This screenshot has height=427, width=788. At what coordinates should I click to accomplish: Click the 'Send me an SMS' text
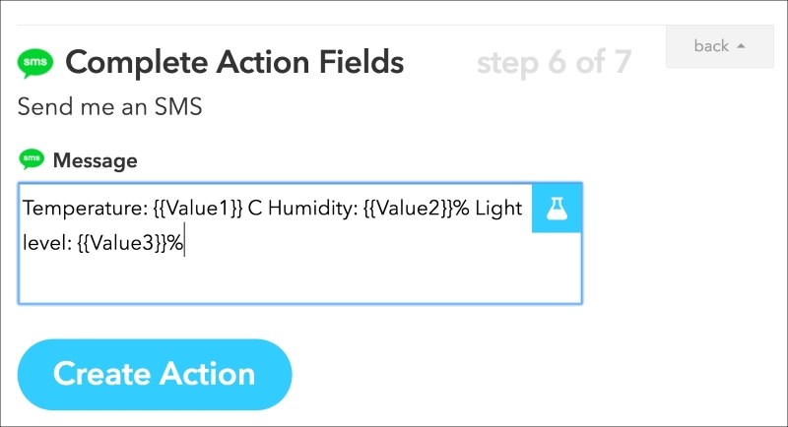(x=110, y=106)
